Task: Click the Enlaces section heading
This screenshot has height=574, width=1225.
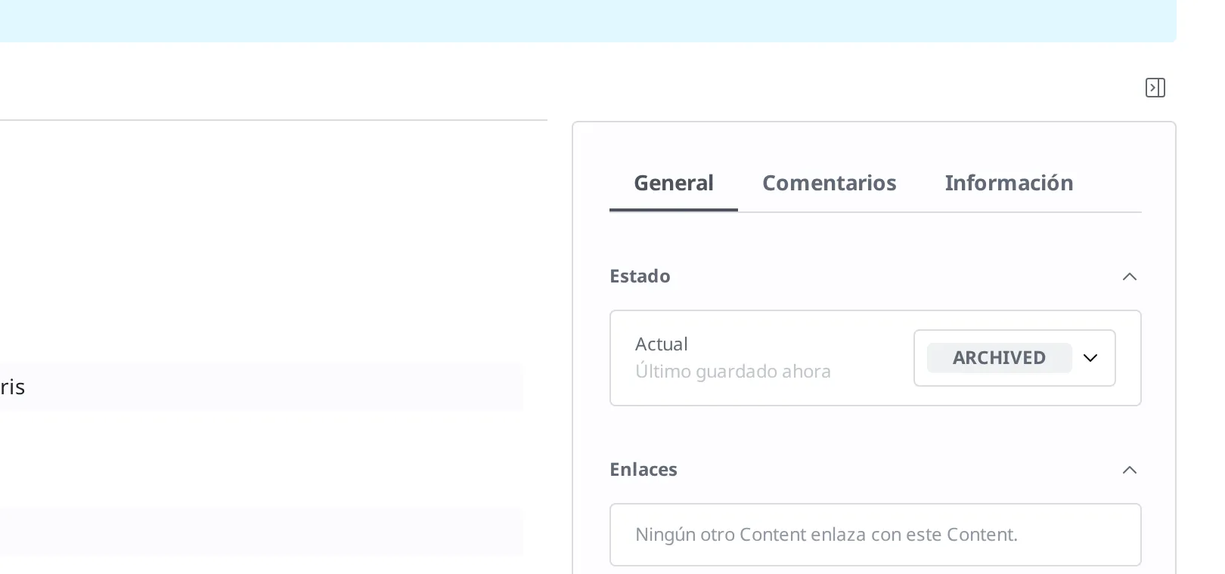Action: [x=644, y=470]
